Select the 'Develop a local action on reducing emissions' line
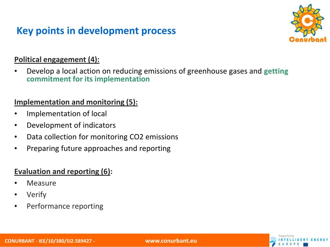This screenshot has height=247, width=330. click(157, 71)
